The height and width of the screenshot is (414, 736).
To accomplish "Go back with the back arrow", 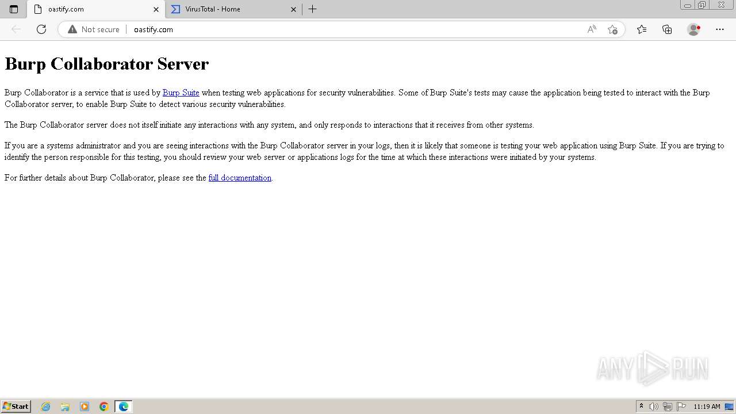I will tap(16, 29).
